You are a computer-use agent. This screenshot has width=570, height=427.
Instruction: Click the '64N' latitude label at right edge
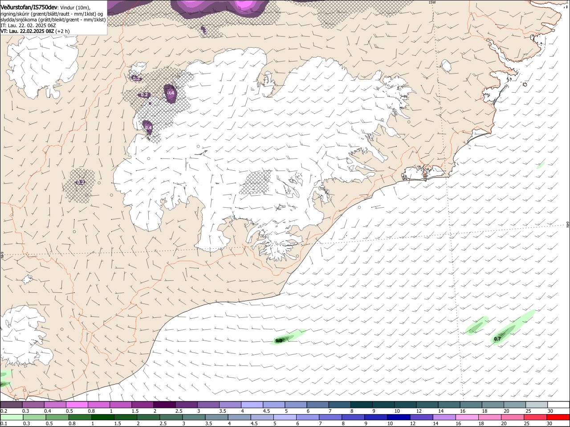(568, 224)
